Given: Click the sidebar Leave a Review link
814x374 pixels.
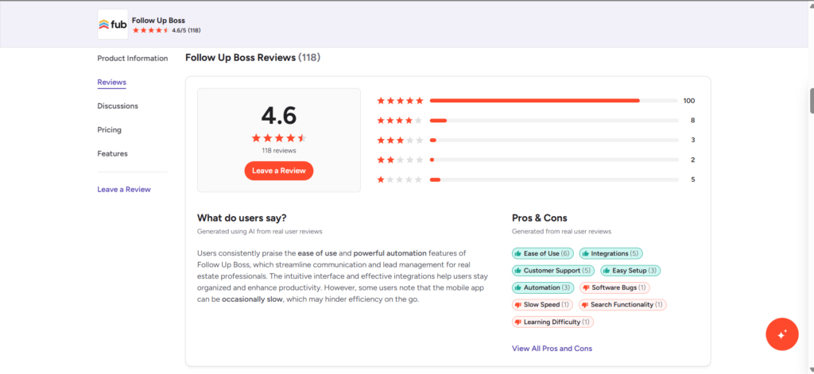Looking at the screenshot, I should click(x=124, y=189).
